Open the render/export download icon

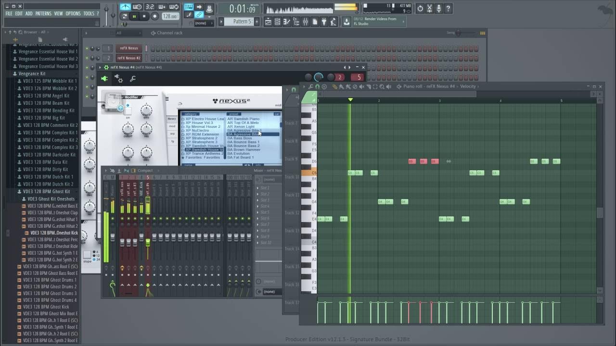tap(346, 22)
